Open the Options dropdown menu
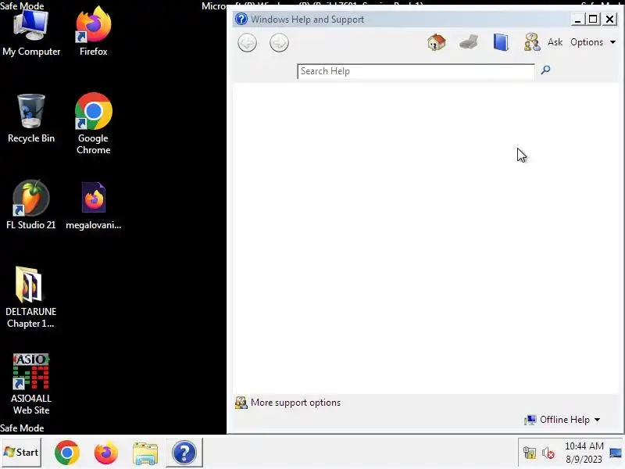This screenshot has width=625, height=469. (x=593, y=42)
